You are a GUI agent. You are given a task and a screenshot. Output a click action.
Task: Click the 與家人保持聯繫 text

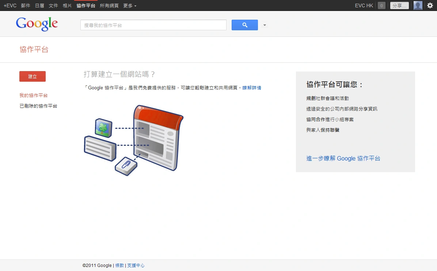coord(323,130)
